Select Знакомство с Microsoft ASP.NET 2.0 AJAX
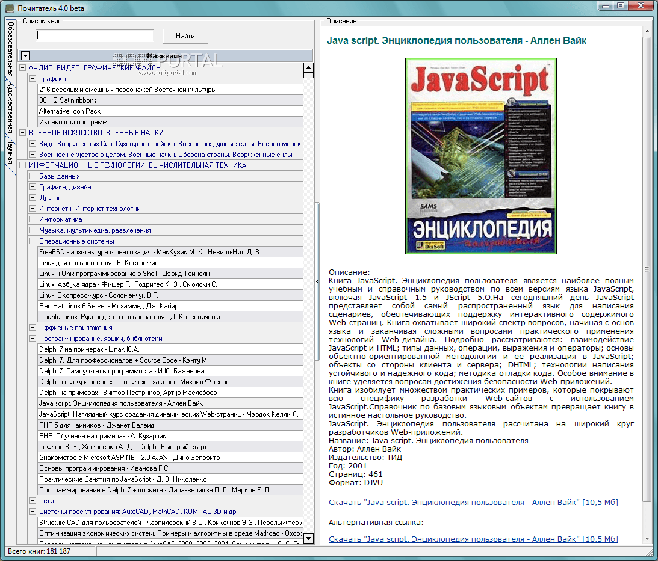658x561 pixels. tap(170, 458)
